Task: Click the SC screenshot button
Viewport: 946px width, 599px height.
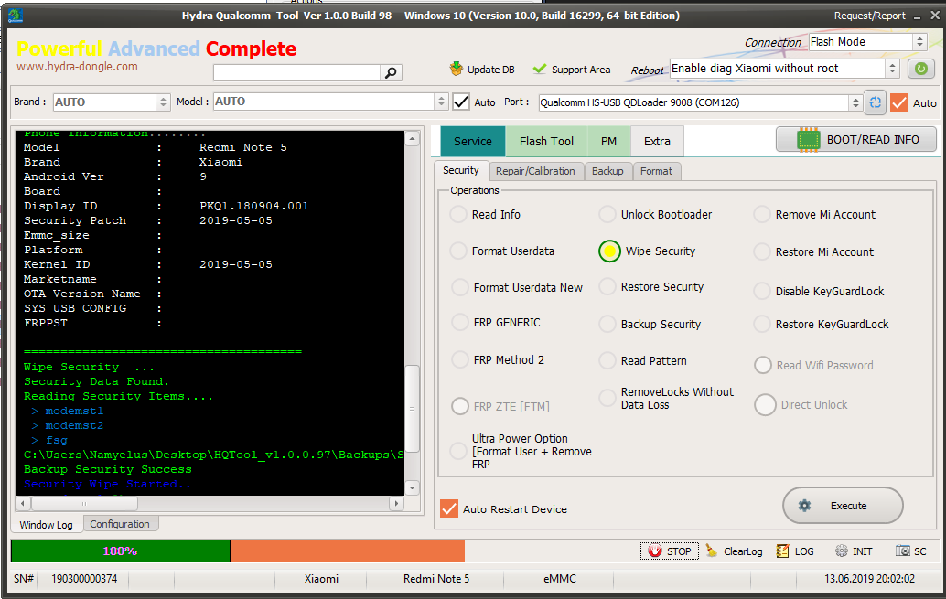Action: coord(911,551)
